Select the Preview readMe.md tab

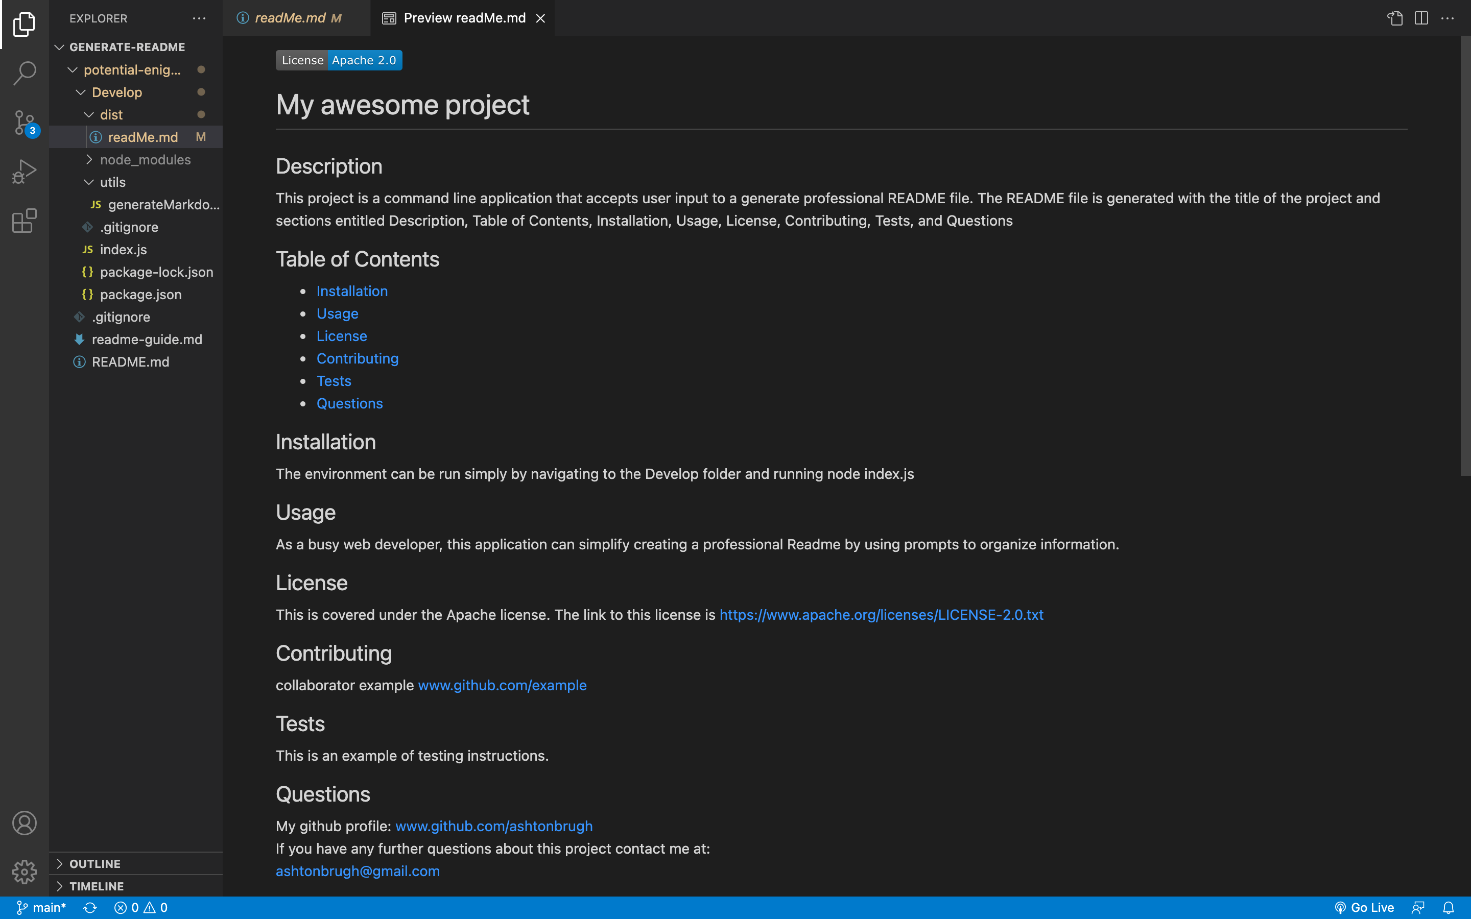[x=464, y=18]
